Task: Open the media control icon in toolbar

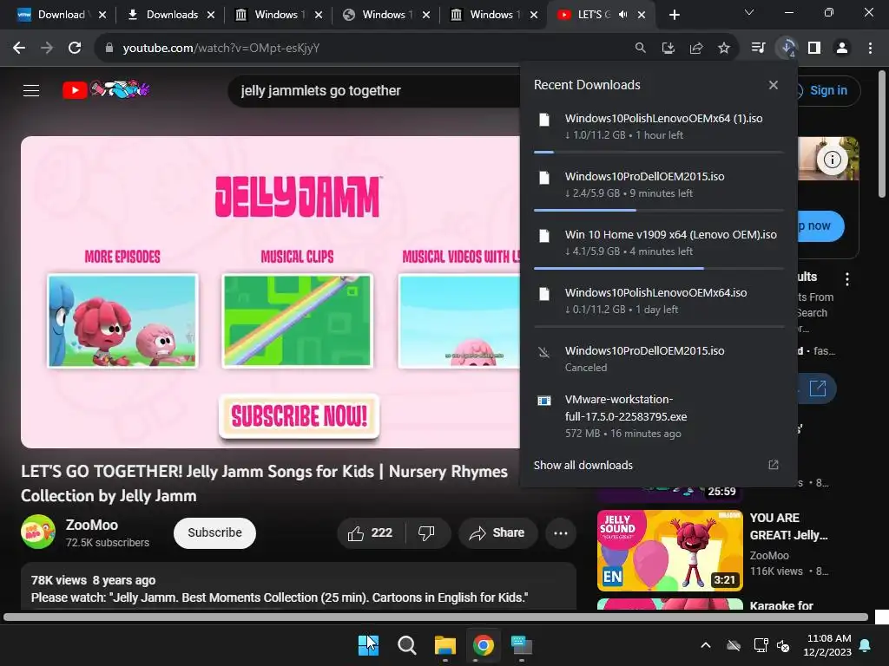Action: tap(758, 49)
